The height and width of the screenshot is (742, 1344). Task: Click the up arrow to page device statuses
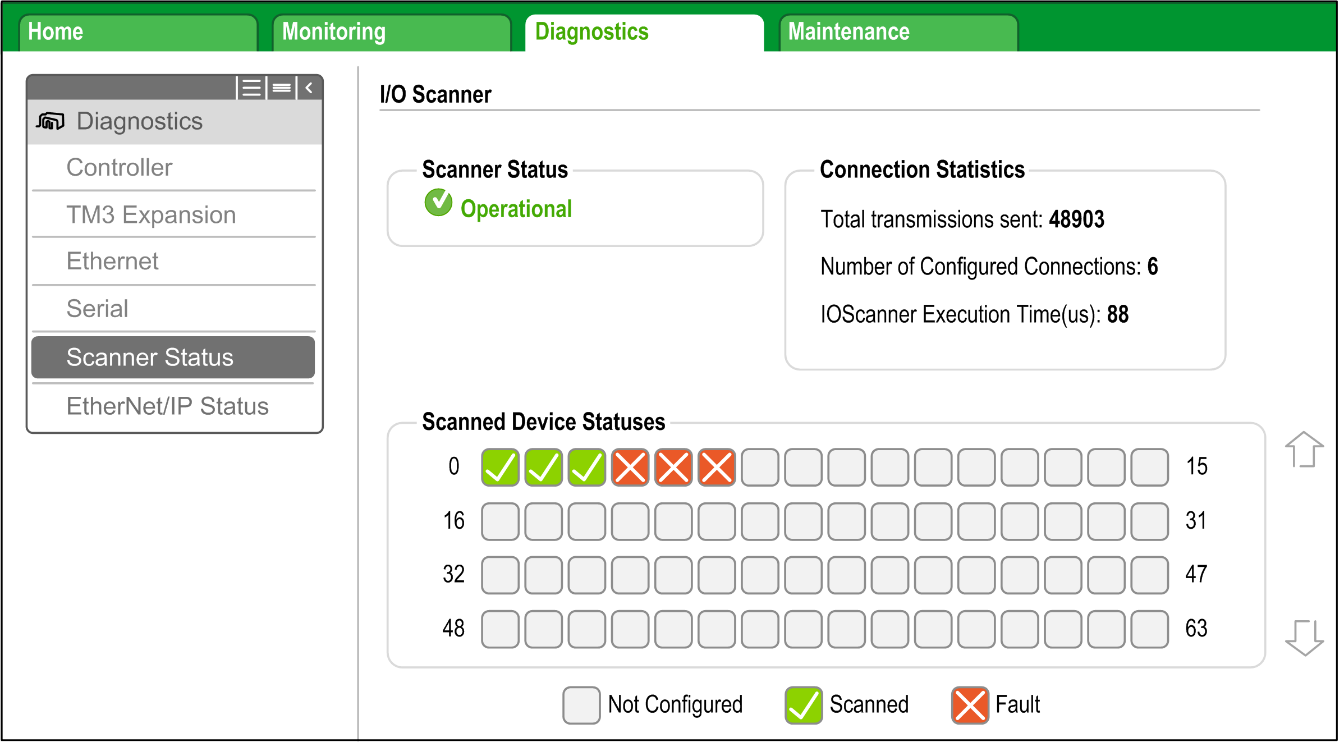click(1305, 450)
